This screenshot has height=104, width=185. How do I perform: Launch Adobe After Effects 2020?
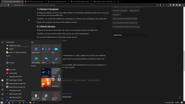[x=17, y=77]
